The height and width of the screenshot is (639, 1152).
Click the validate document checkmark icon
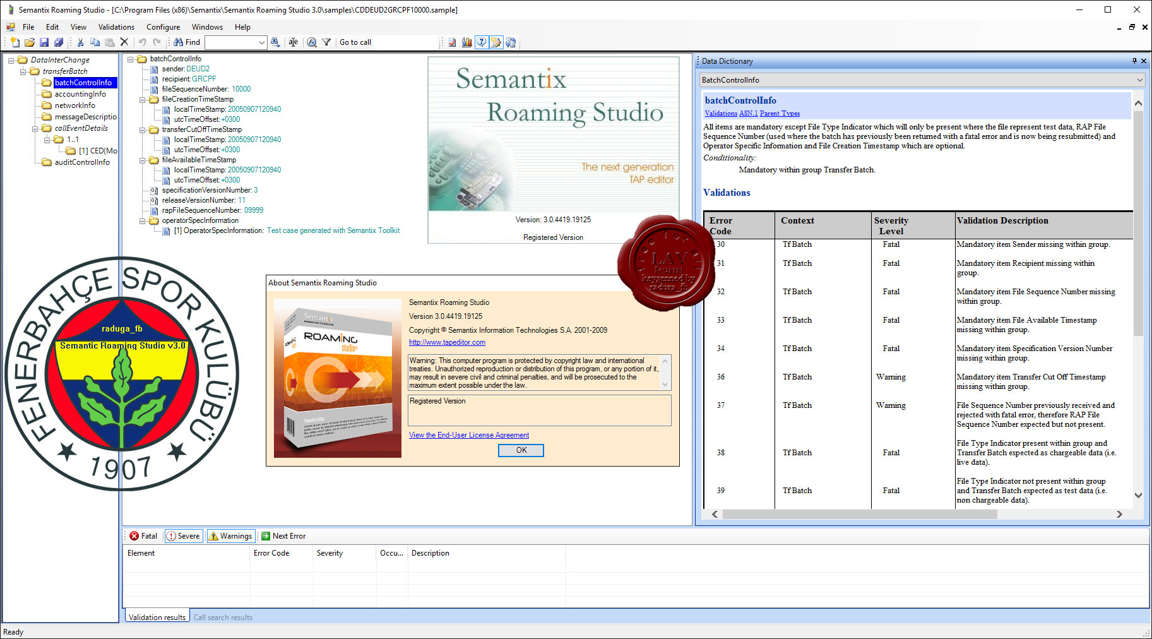[452, 42]
